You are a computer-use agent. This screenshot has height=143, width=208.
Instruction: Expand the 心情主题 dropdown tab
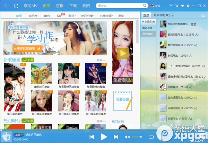[106, 16]
